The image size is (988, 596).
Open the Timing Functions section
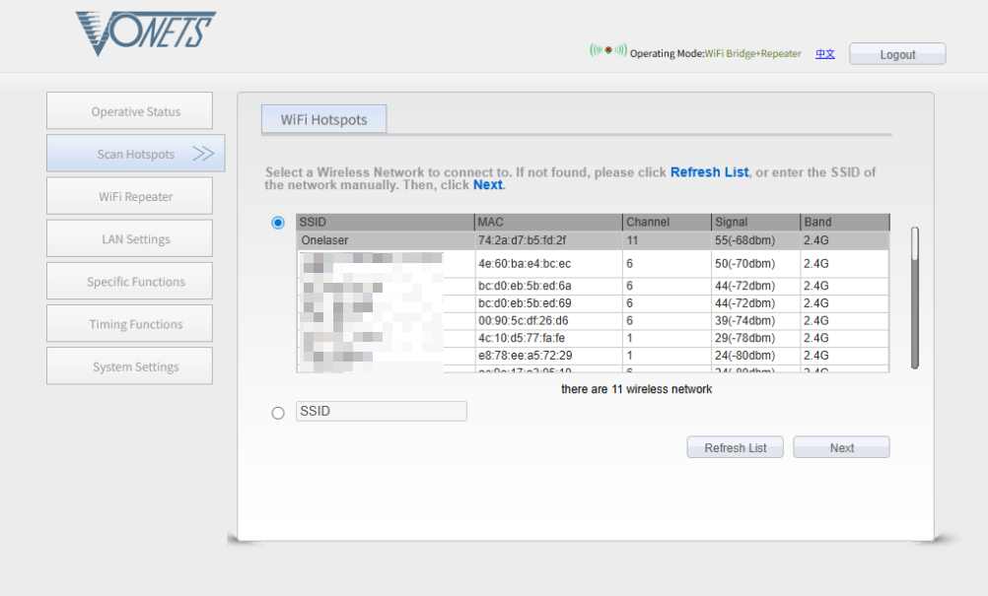129,324
